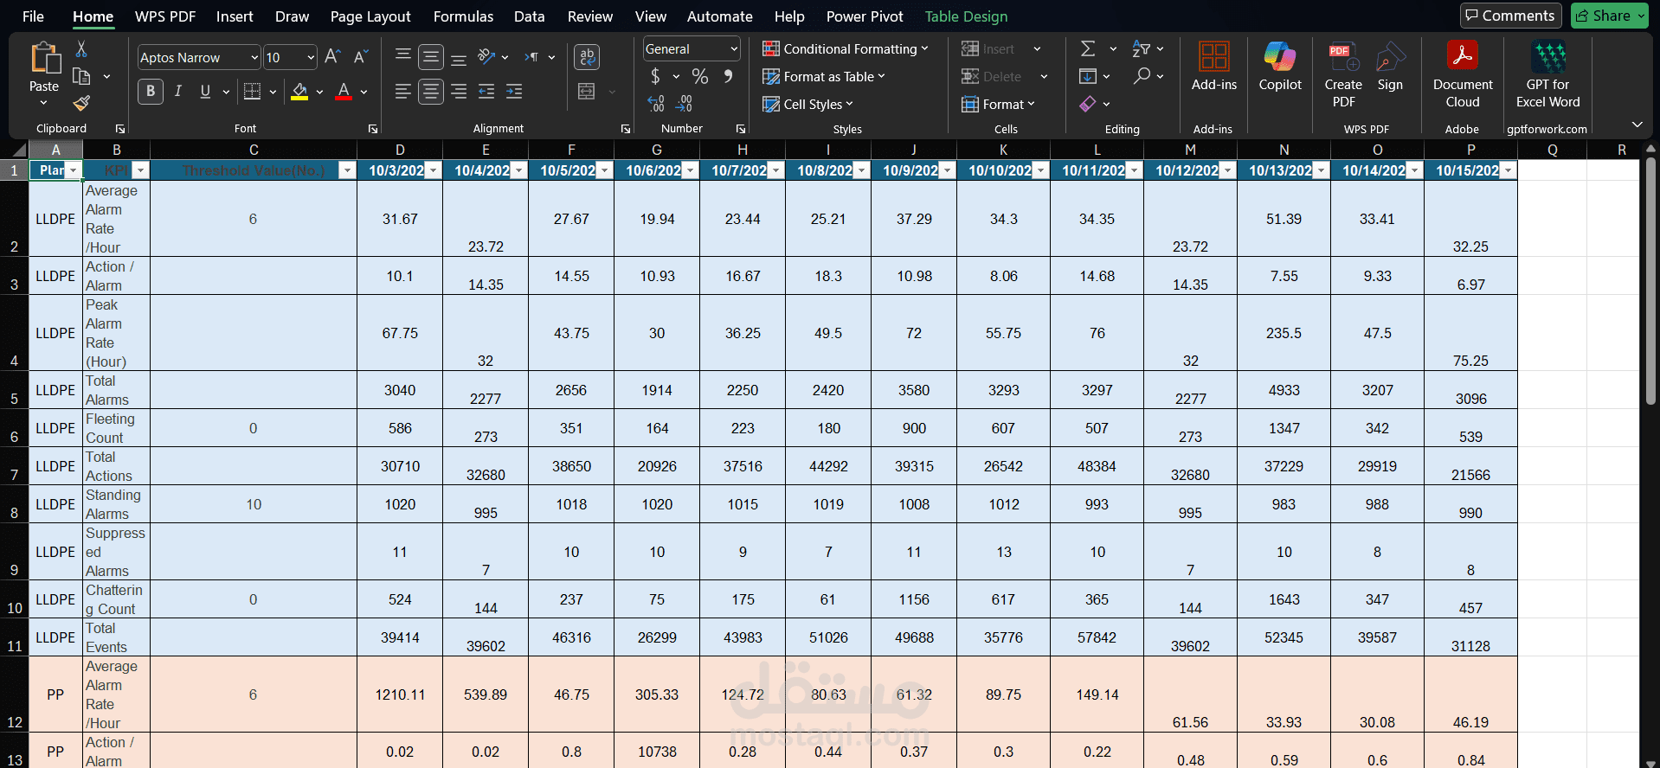Apply Accounting dollar number format
This screenshot has width=1660, height=768.
(x=655, y=76)
